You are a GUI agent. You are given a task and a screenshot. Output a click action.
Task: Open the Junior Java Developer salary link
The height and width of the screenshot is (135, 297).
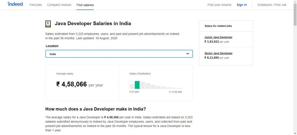point(218,37)
